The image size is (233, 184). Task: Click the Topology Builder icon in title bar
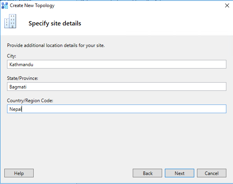coord(5,5)
